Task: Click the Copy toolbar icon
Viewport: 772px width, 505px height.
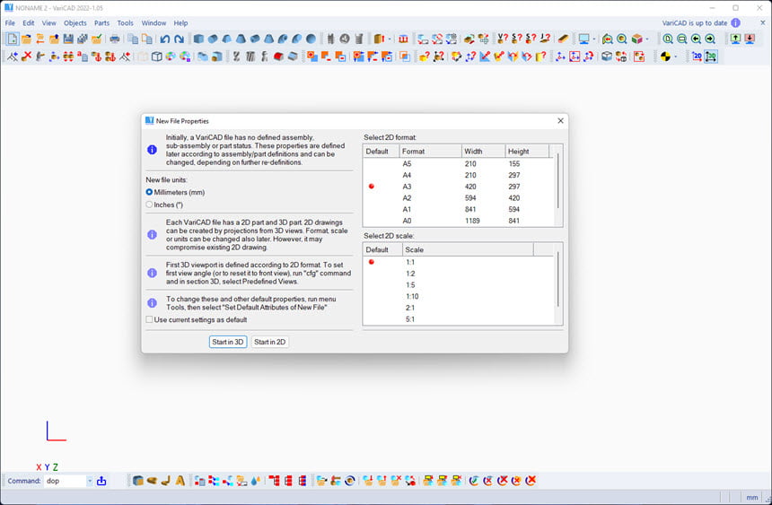Action: coord(133,39)
